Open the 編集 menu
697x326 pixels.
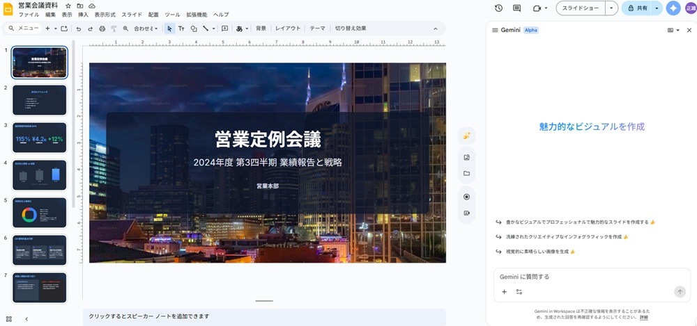pos(51,15)
